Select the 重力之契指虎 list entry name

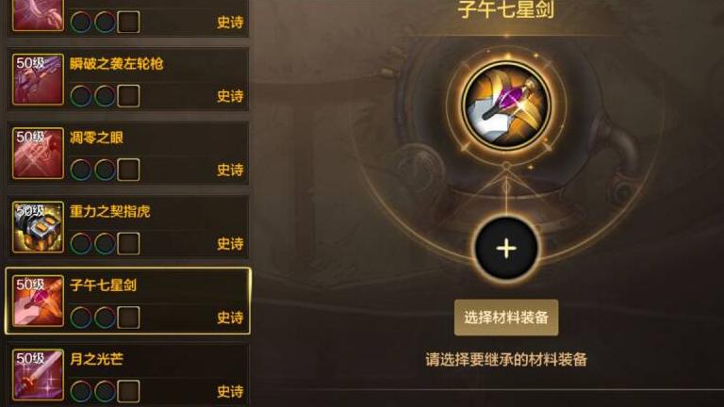coord(110,211)
